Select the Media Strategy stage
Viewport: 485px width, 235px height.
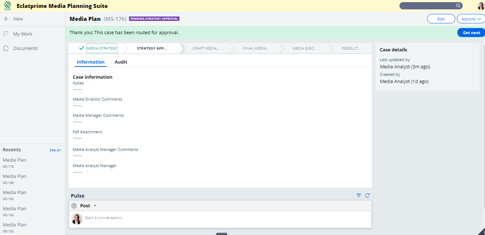[x=102, y=48]
